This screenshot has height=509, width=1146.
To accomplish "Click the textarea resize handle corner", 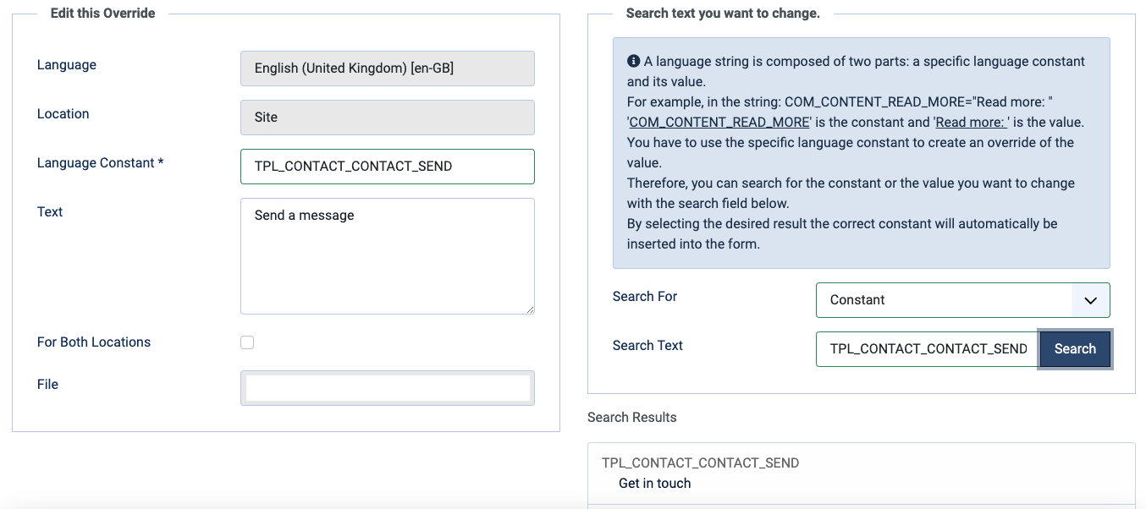I will tap(530, 309).
